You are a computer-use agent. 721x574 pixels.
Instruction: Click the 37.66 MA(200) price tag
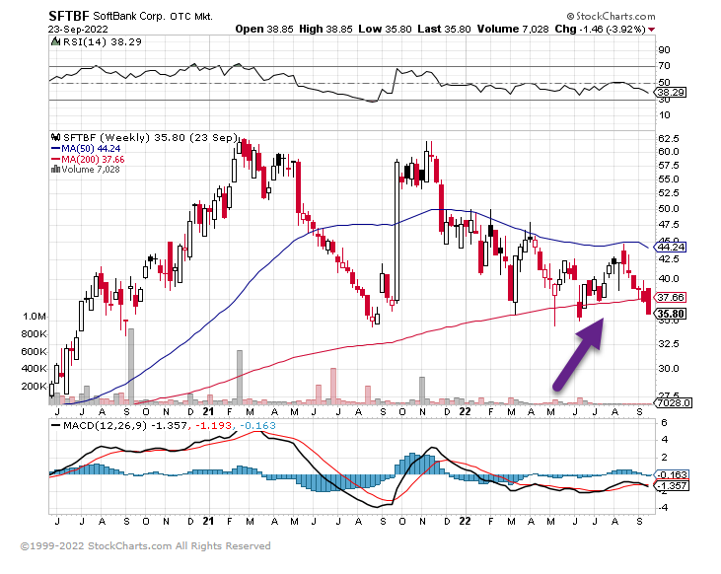pos(671,297)
